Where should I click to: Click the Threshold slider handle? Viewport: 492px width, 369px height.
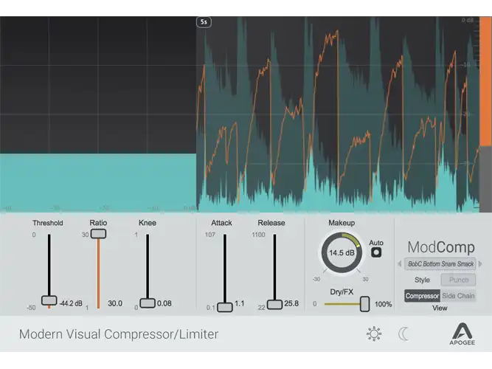pyautogui.click(x=49, y=300)
